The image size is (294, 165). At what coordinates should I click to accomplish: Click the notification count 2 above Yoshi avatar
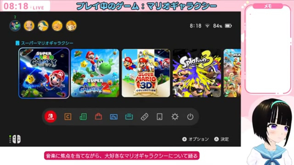[15, 17]
